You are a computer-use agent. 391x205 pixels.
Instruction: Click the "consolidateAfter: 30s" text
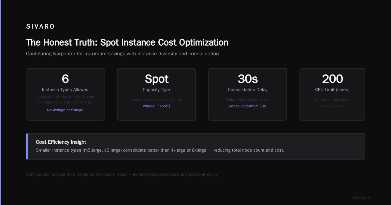pos(248,106)
